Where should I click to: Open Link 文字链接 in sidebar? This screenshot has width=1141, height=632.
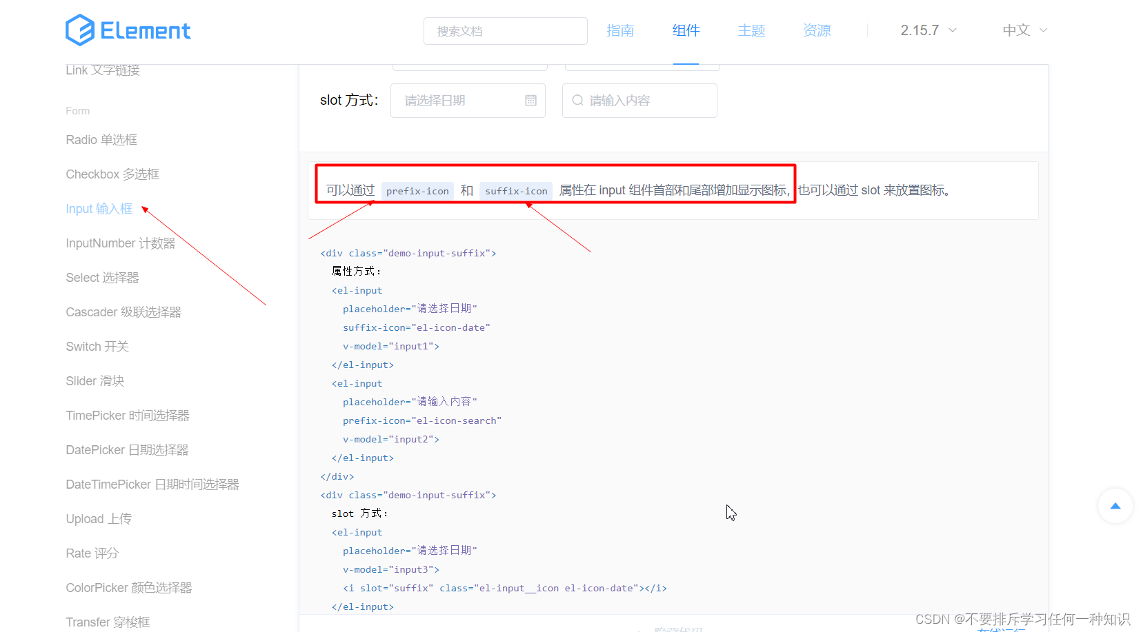click(x=103, y=70)
